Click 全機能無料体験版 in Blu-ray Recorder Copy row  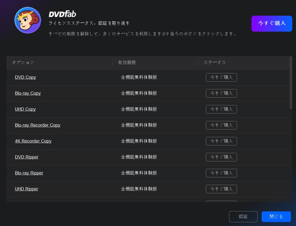[139, 125]
